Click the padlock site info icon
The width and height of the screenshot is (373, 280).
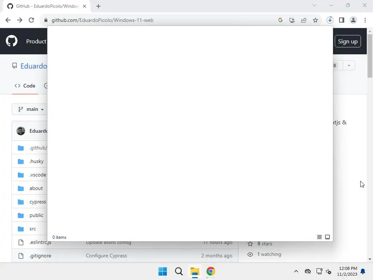[46, 20]
